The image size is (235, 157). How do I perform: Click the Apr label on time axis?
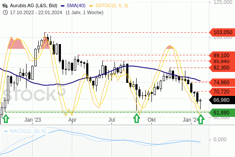(72, 120)
